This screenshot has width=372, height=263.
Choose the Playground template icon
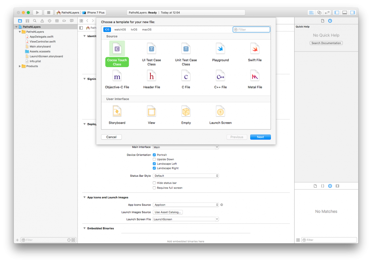pyautogui.click(x=220, y=49)
